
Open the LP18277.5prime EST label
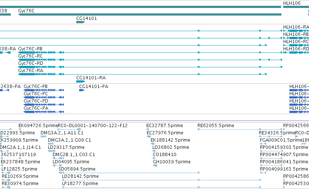80,184
